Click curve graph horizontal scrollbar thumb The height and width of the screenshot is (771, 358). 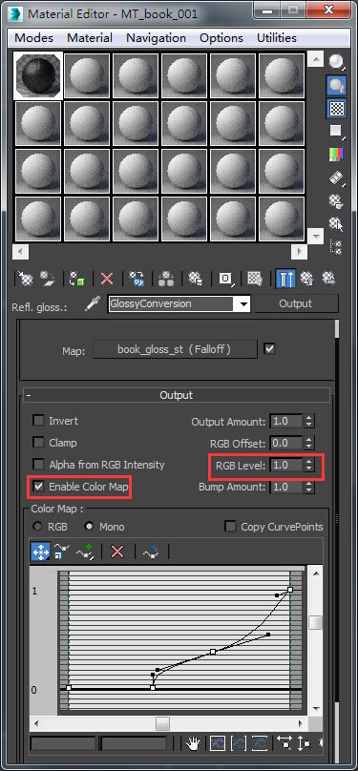(163, 723)
